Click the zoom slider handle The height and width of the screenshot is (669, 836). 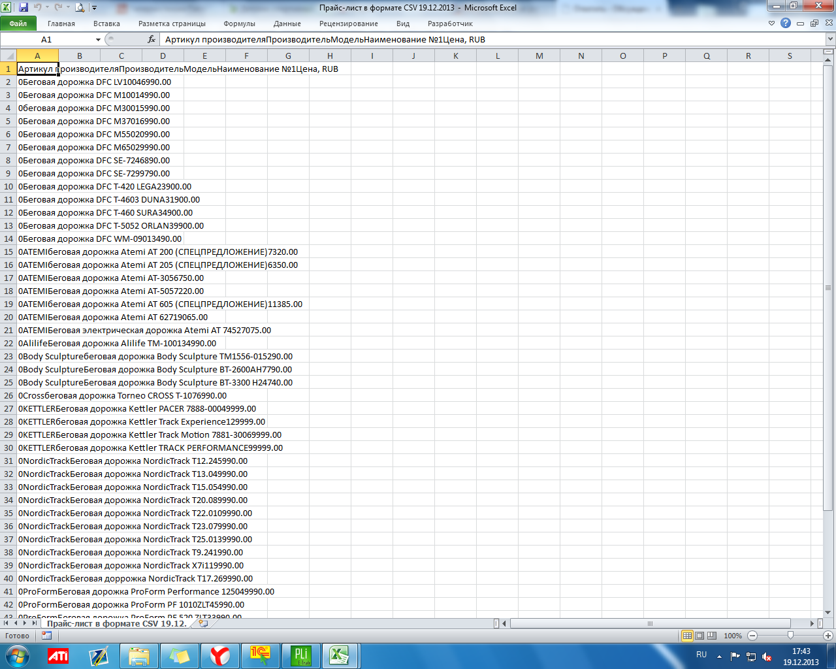pyautogui.click(x=790, y=636)
